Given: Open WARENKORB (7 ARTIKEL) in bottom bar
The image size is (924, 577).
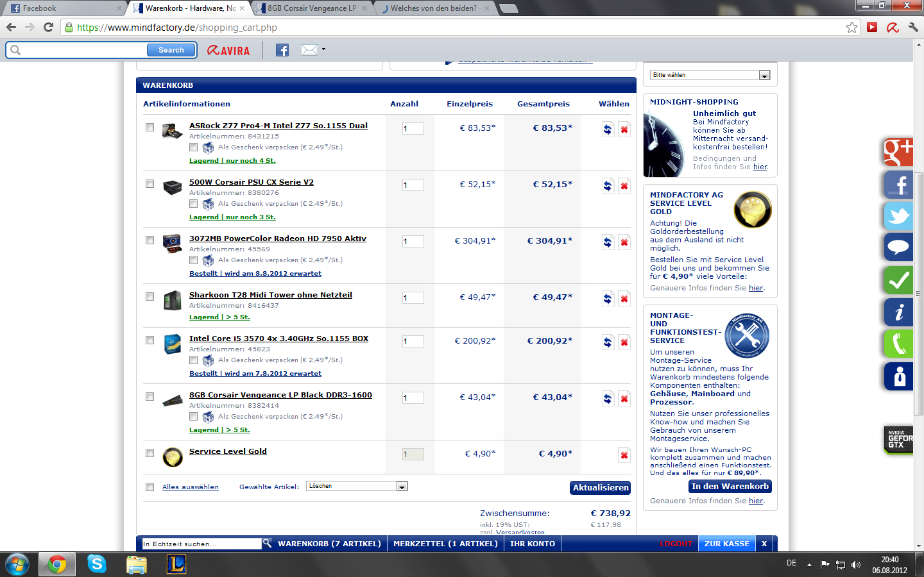Looking at the screenshot, I should coord(329,544).
